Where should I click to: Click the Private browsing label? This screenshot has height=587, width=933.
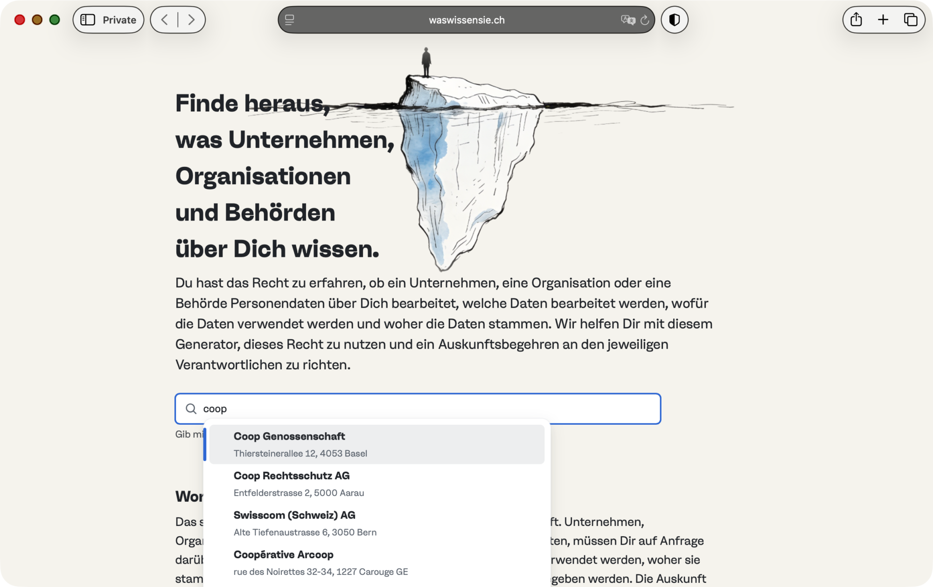point(119,20)
